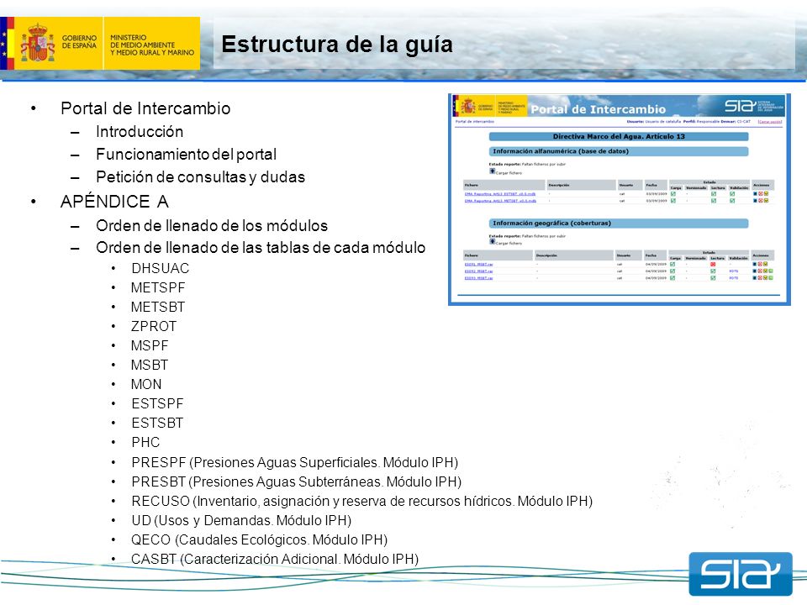The width and height of the screenshot is (807, 605).
Task: Click the 'Portal de Intercambio' banner title in the screenshot
Action: point(598,109)
